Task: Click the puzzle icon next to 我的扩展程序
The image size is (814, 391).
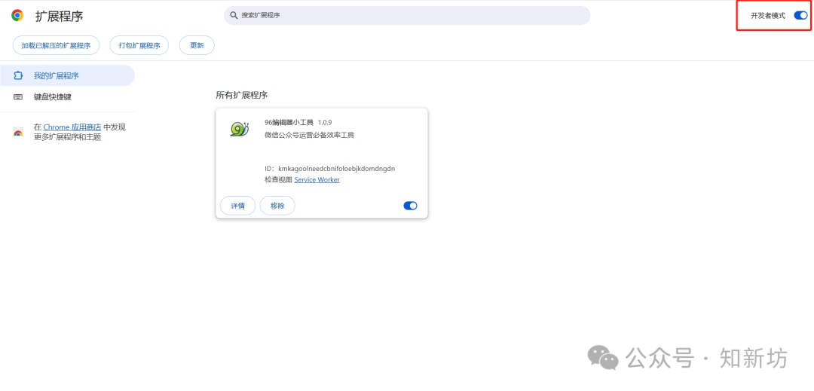Action: click(18, 75)
